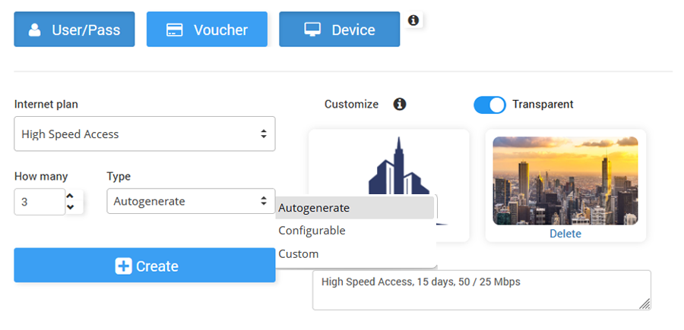Select the city skyline sunset thumbnail

tap(565, 181)
